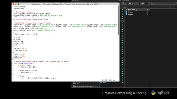
Task: Click the set_caption 'First Game' line
Action: pos(39,16)
